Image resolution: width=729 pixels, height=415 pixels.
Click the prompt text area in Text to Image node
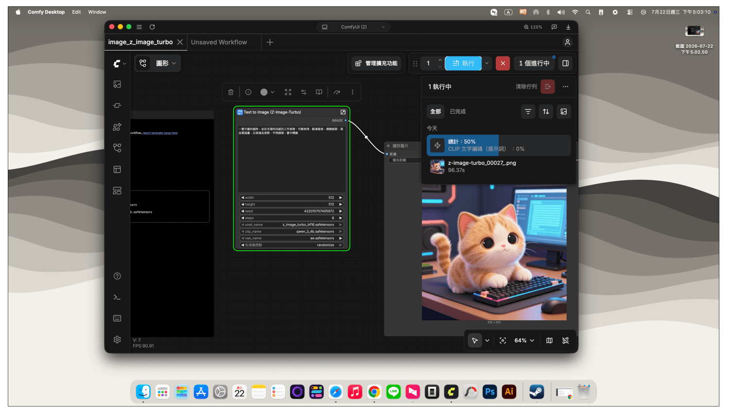click(x=292, y=158)
